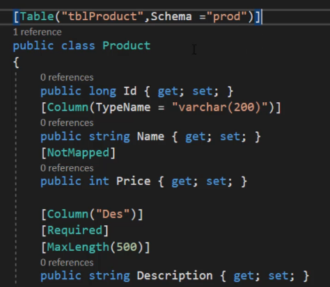Image resolution: width=330 pixels, height=287 pixels.
Task: Click the Column("Des") attribute
Action: (x=92, y=214)
